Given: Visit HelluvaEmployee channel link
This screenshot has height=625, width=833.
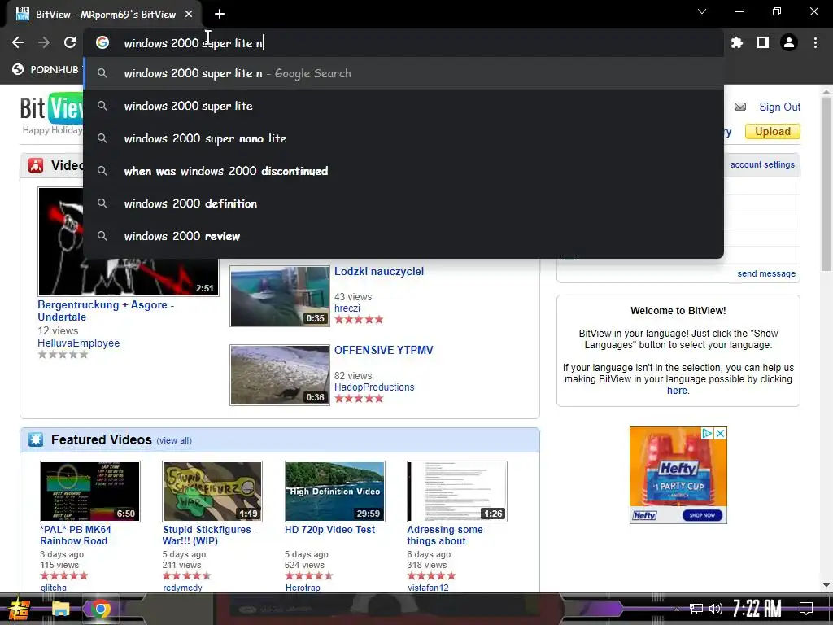Looking at the screenshot, I should point(78,343).
